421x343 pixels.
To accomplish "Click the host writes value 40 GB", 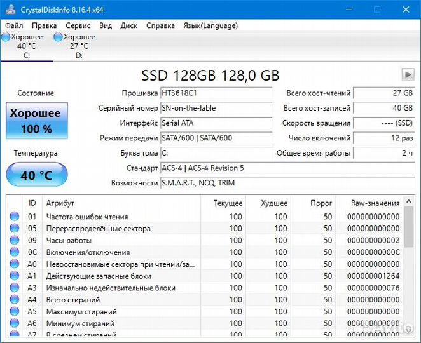I will [x=384, y=108].
